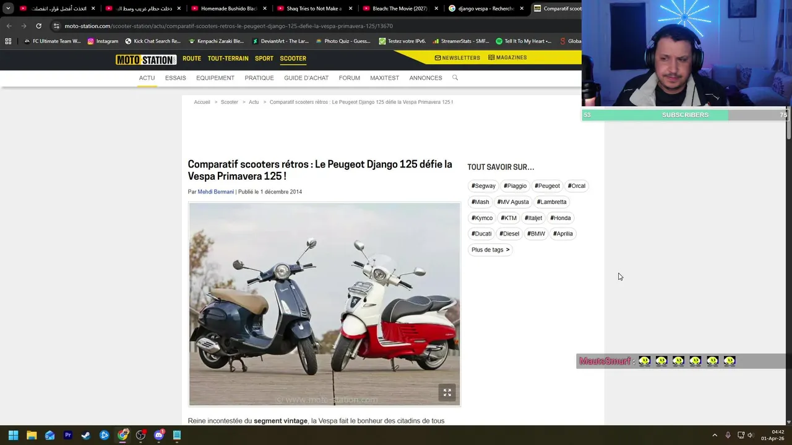Open the Outlook mail taskbar icon
The height and width of the screenshot is (445, 792).
tap(49, 435)
